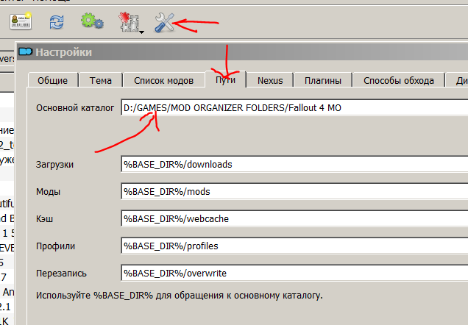Open the Тема tab
Image resolution: width=468 pixels, height=325 pixels.
(101, 81)
